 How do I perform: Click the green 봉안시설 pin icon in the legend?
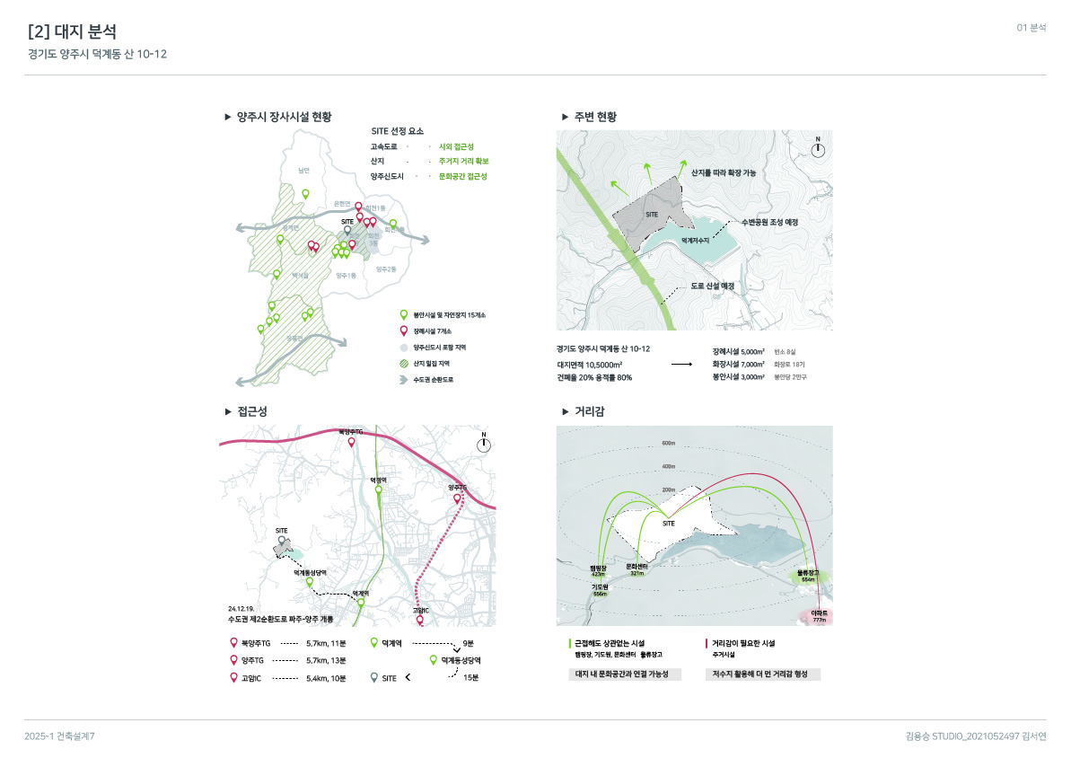[x=404, y=315]
